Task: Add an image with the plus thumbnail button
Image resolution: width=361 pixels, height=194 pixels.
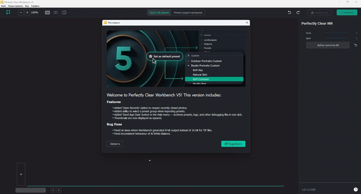Action: click(x=21, y=174)
